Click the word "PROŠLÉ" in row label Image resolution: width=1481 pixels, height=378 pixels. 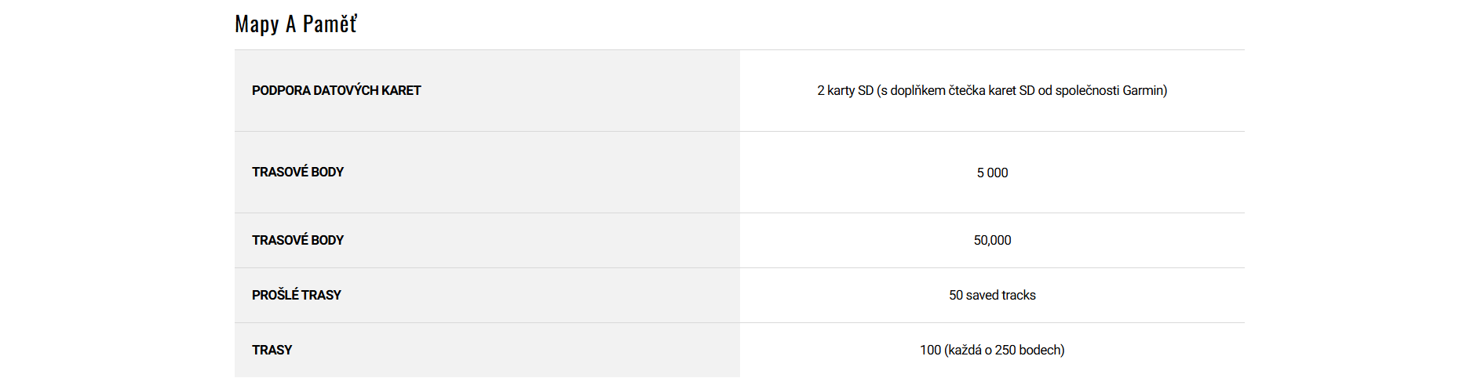(x=275, y=296)
